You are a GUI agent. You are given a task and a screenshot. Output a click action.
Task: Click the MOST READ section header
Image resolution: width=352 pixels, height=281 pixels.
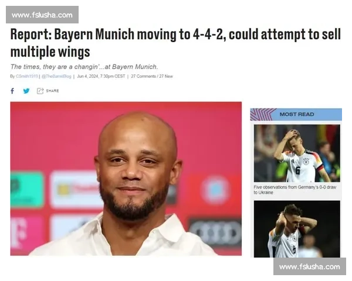(x=296, y=114)
